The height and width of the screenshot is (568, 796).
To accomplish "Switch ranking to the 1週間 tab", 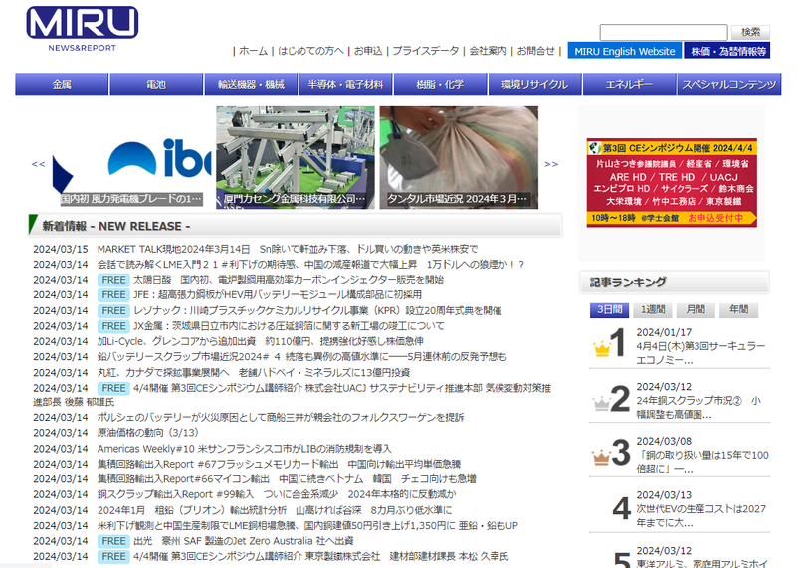I will tap(653, 310).
